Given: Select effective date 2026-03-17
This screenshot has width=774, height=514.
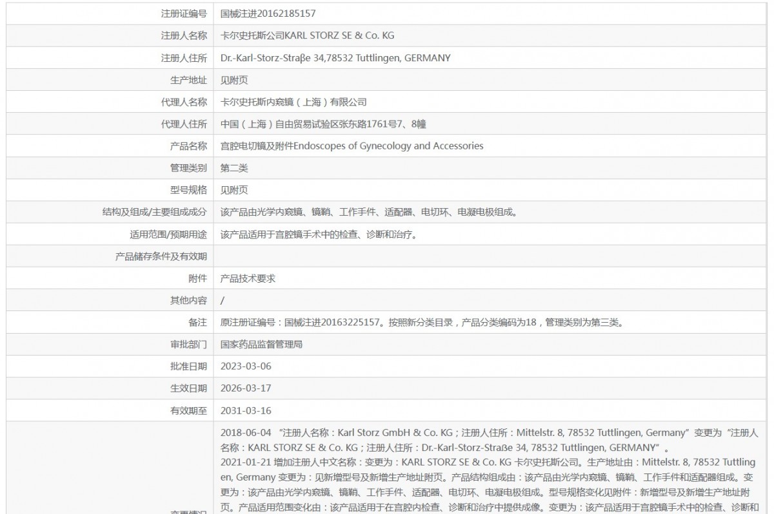Looking at the screenshot, I should point(246,388).
